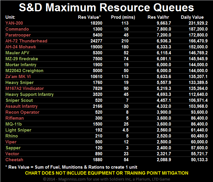Click the 'Mauler AFV' unit name
The width and height of the screenshot is (213, 182).
[x=17, y=53]
